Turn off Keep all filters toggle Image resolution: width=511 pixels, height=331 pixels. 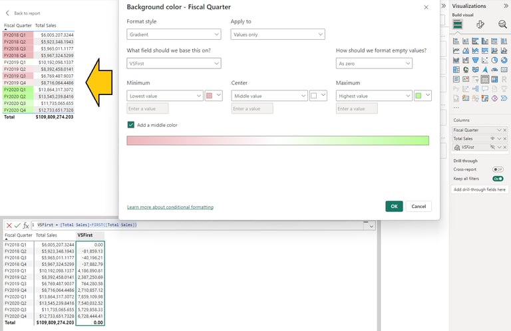(498, 178)
